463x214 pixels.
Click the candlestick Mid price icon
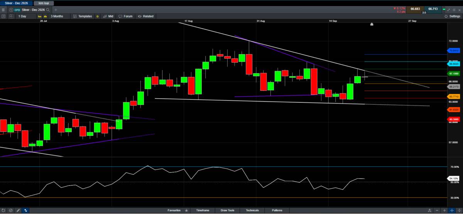105,16
